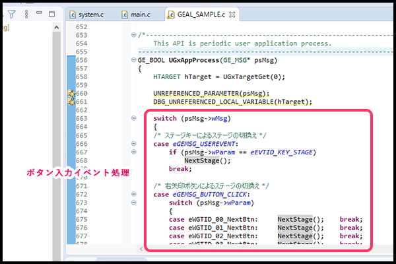
Task: Click the UGxAppProcess function name
Action: [x=194, y=60]
